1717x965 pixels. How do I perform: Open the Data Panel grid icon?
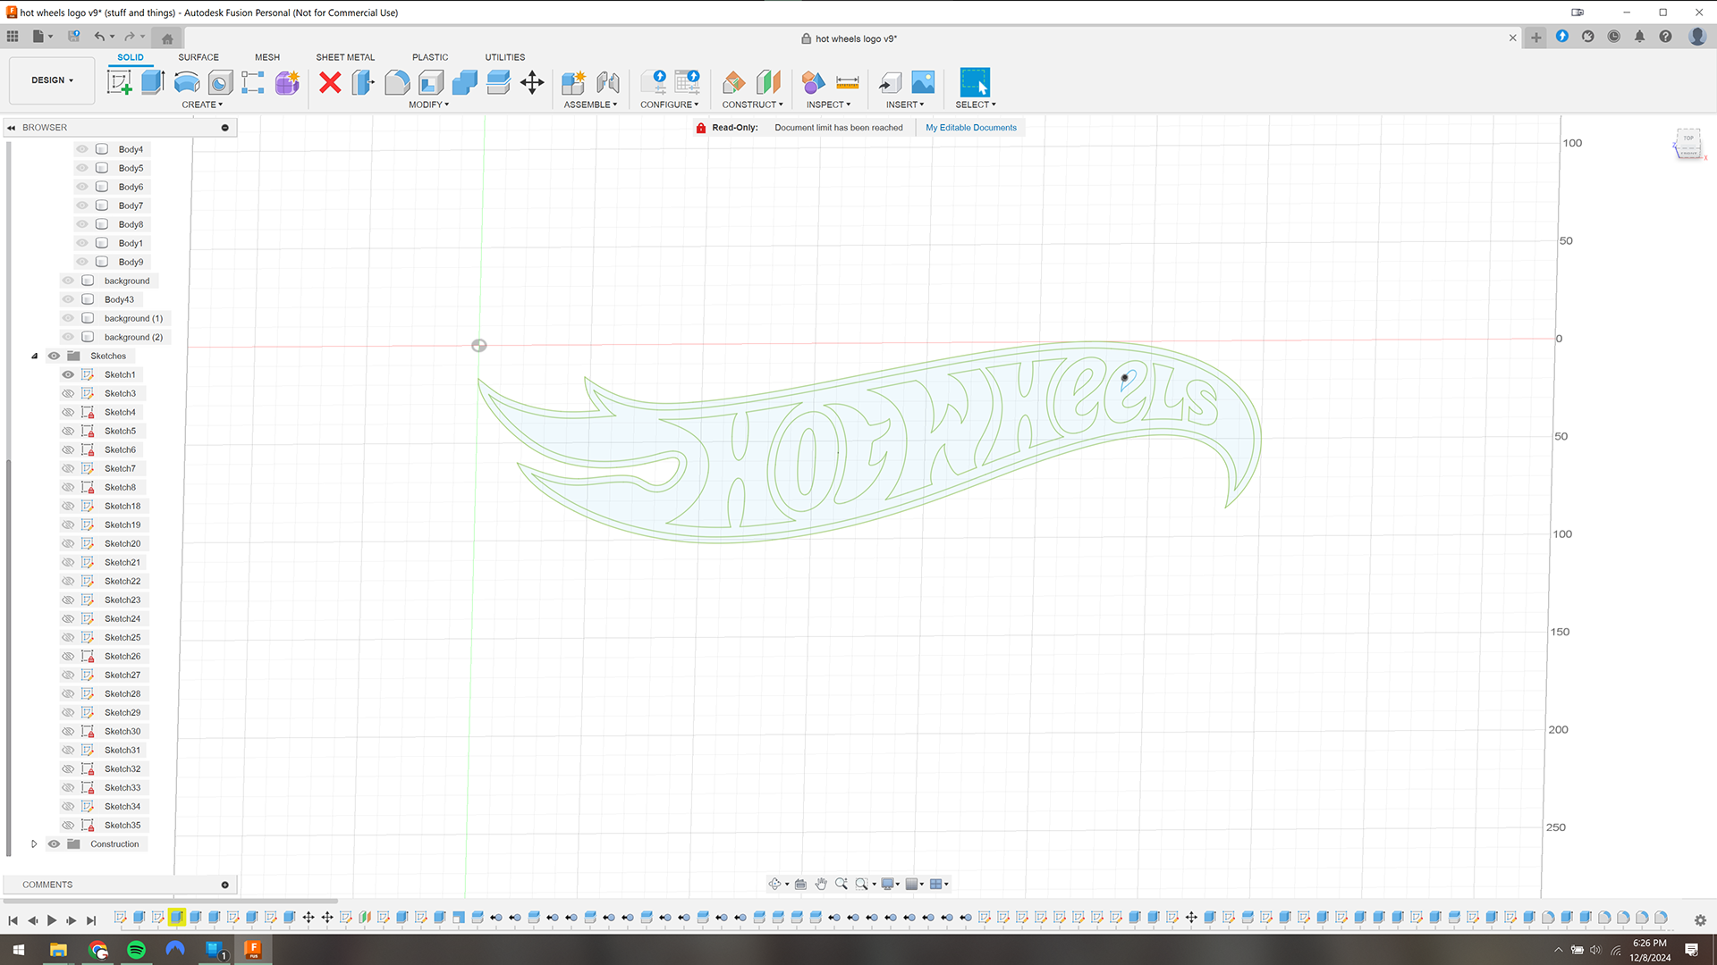pyautogui.click(x=13, y=37)
